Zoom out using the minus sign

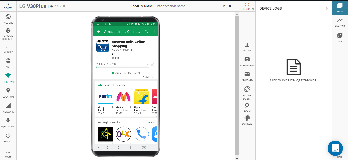(x=243, y=106)
